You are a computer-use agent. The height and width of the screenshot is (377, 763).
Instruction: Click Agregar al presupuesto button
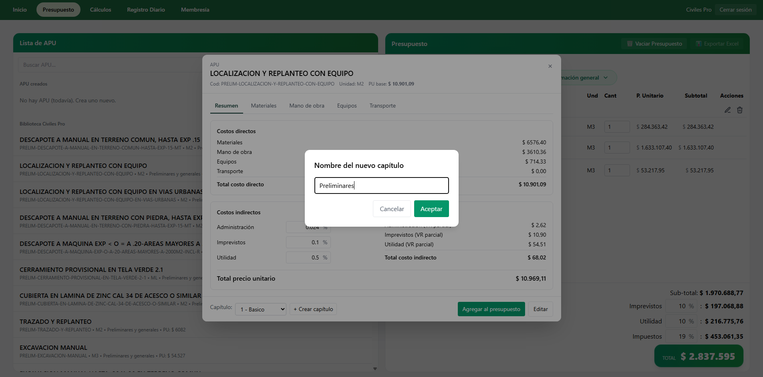[491, 309]
